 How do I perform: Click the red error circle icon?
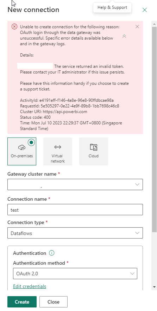tap(14, 27)
